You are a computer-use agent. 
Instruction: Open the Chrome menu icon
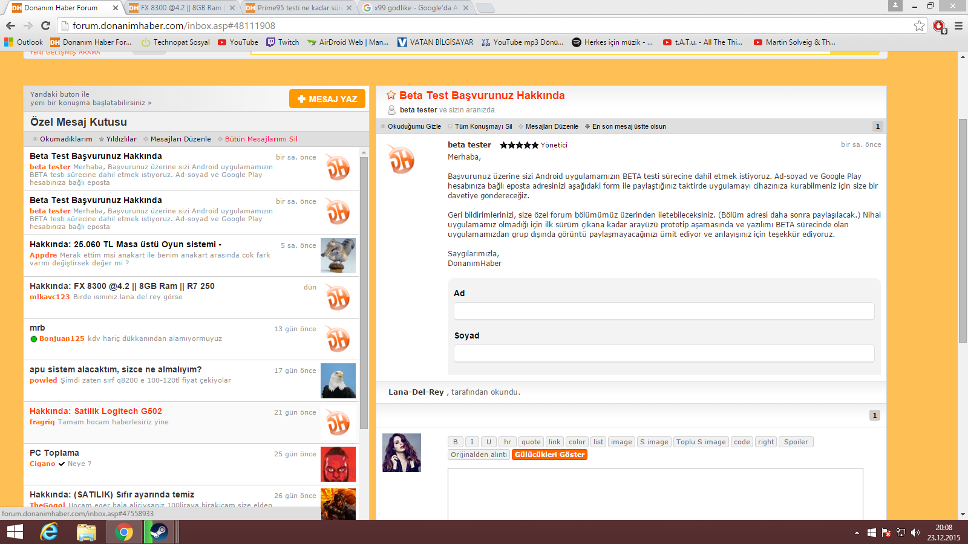click(958, 25)
